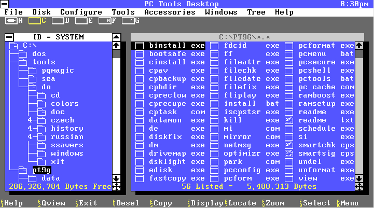Click tree pane scroll up arrow
Image resolution: width=374 pixels, height=208 pixels.
tap(116, 46)
